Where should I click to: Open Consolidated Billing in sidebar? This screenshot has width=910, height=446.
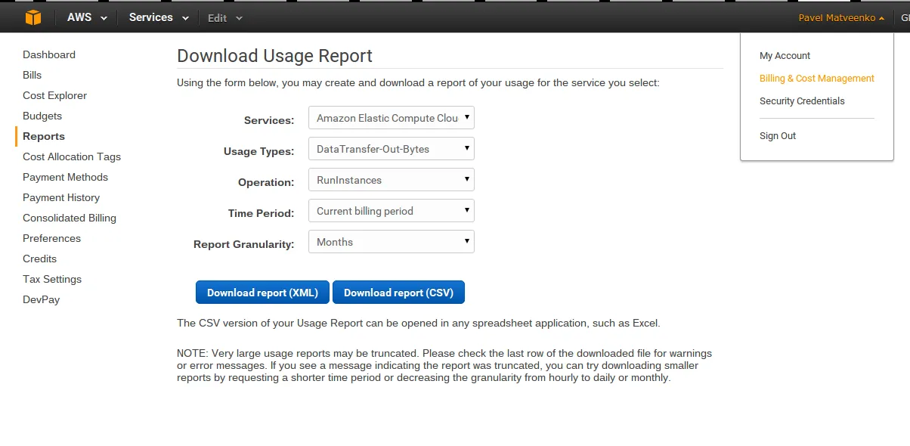pos(70,218)
